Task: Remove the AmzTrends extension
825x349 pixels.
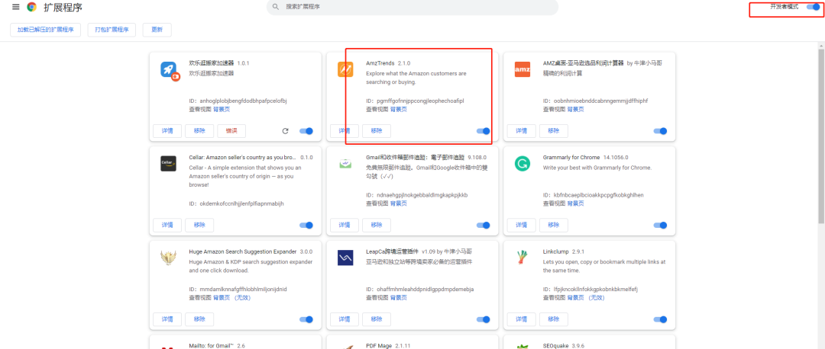Action: [376, 131]
